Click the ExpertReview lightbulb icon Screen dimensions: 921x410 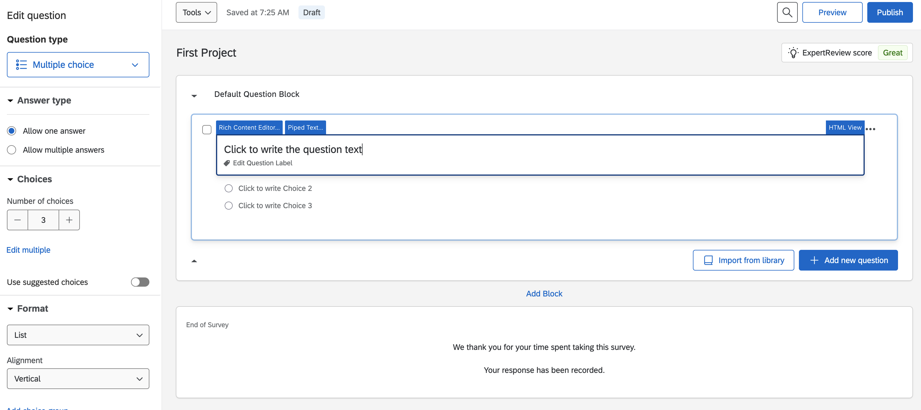click(793, 53)
